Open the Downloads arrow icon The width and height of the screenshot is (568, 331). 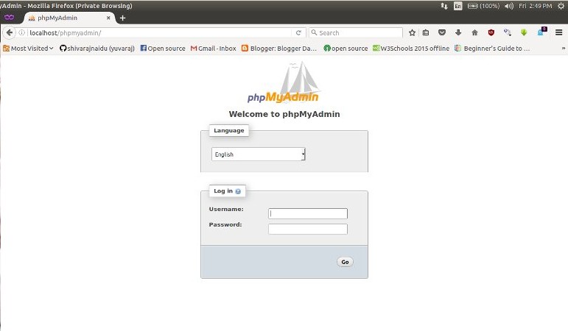point(458,32)
